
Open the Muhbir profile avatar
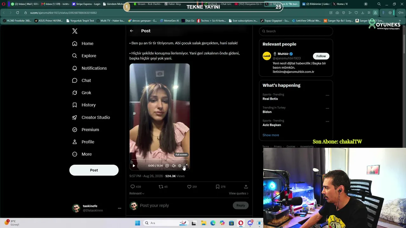267,56
